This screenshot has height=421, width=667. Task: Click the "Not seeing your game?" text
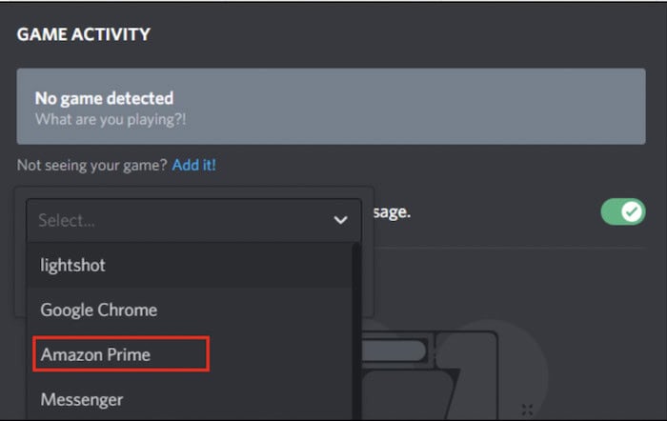coord(91,165)
